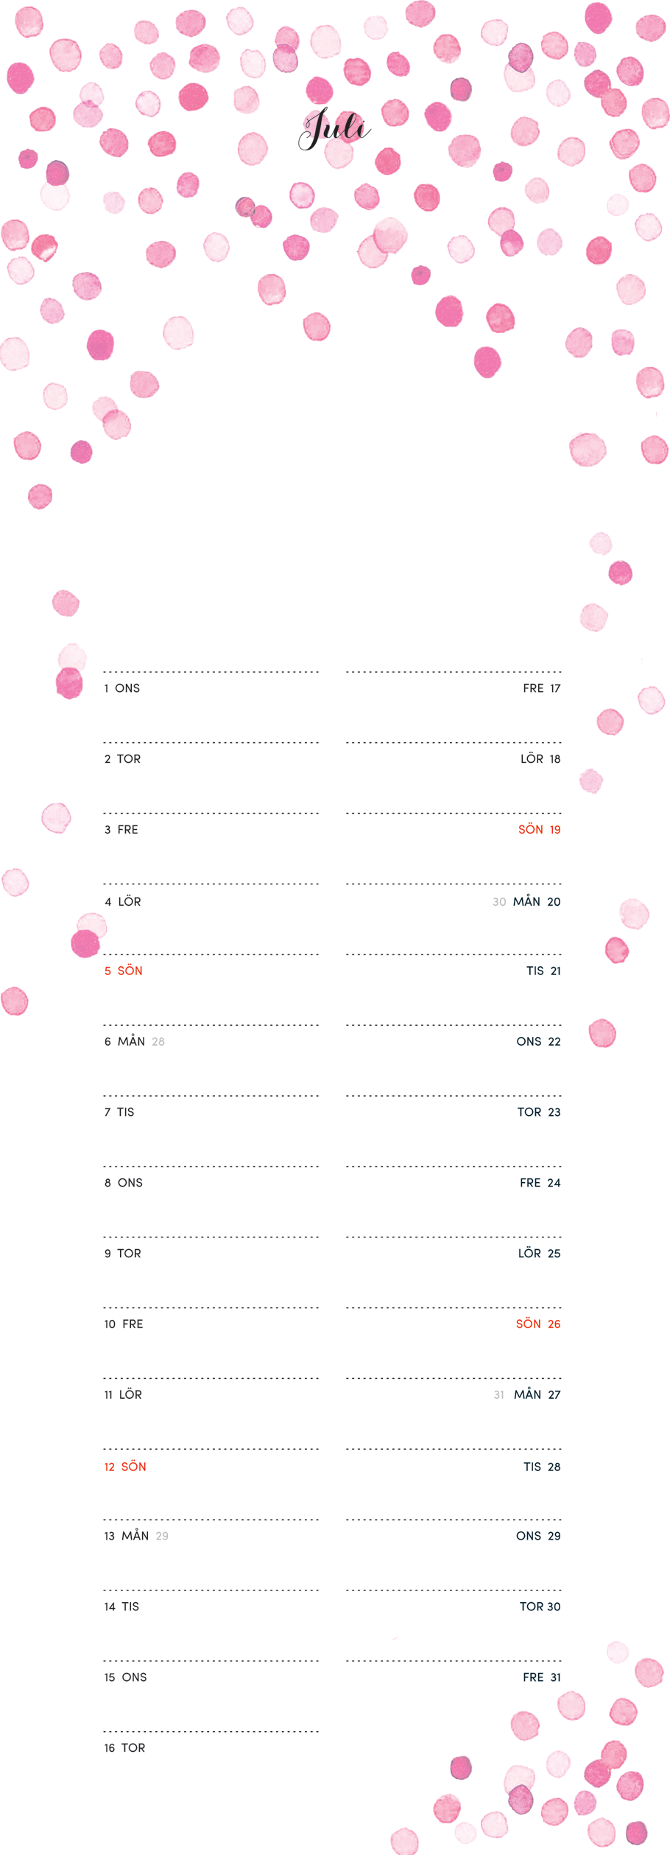Screen dimensions: 670x1855
Task: Click the SÖN 26 entry
Action: (x=538, y=1324)
